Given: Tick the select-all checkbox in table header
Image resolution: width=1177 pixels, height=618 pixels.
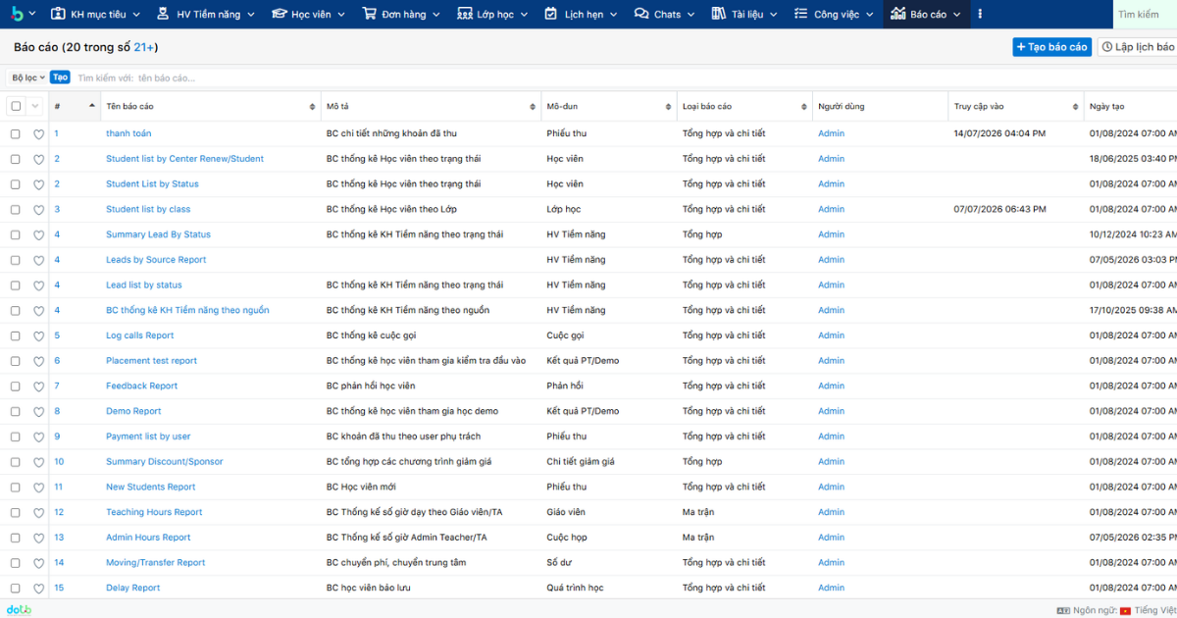Looking at the screenshot, I should [x=16, y=106].
